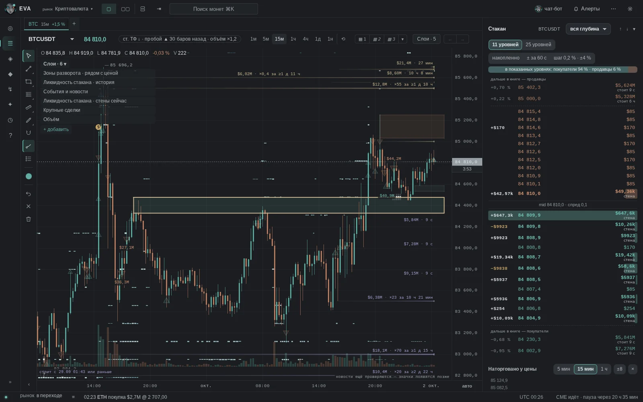Expand the Криптовалюта market selector
The image size is (643, 402).
[68, 9]
